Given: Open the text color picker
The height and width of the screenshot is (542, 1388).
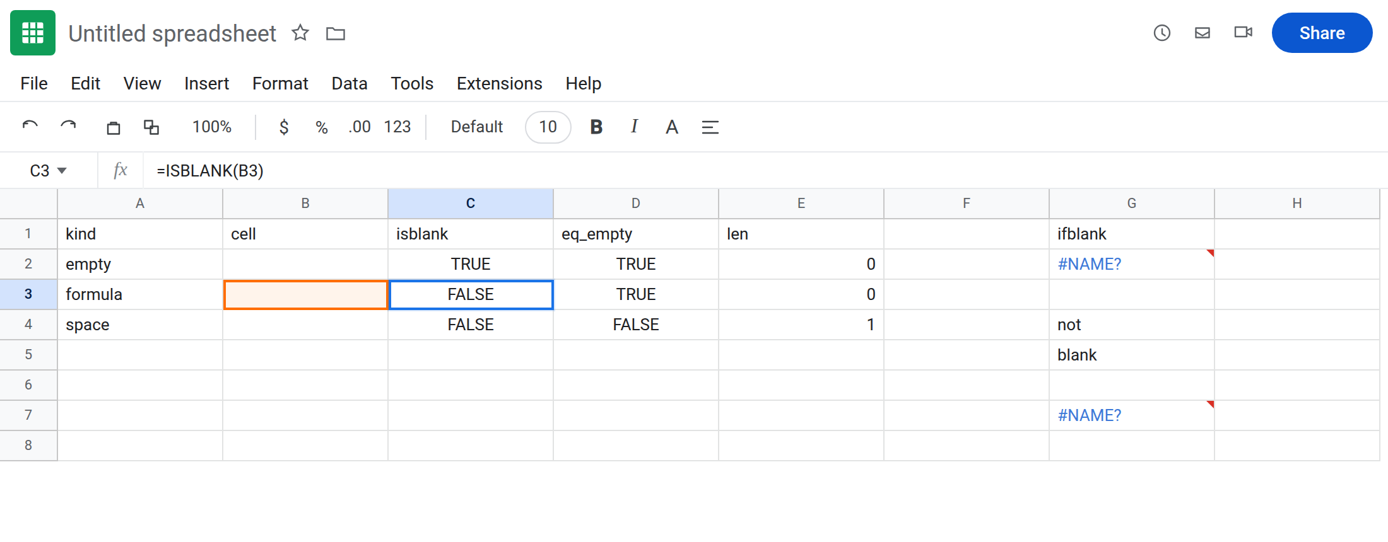Looking at the screenshot, I should pos(672,127).
